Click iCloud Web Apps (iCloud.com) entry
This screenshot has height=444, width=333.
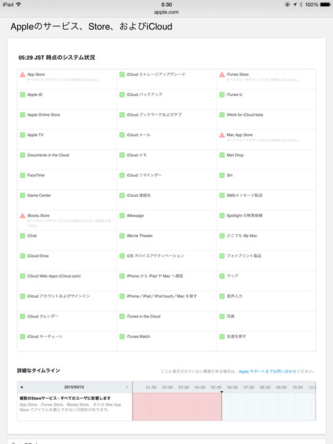point(67,281)
